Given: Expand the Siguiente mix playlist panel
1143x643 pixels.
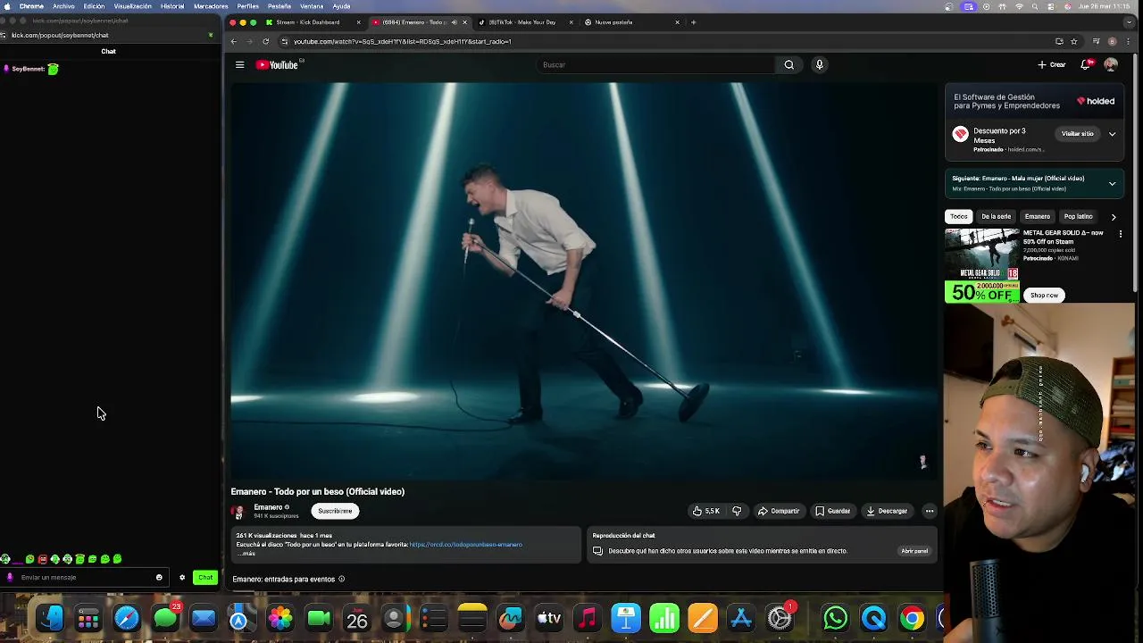Looking at the screenshot, I should 1112,183.
